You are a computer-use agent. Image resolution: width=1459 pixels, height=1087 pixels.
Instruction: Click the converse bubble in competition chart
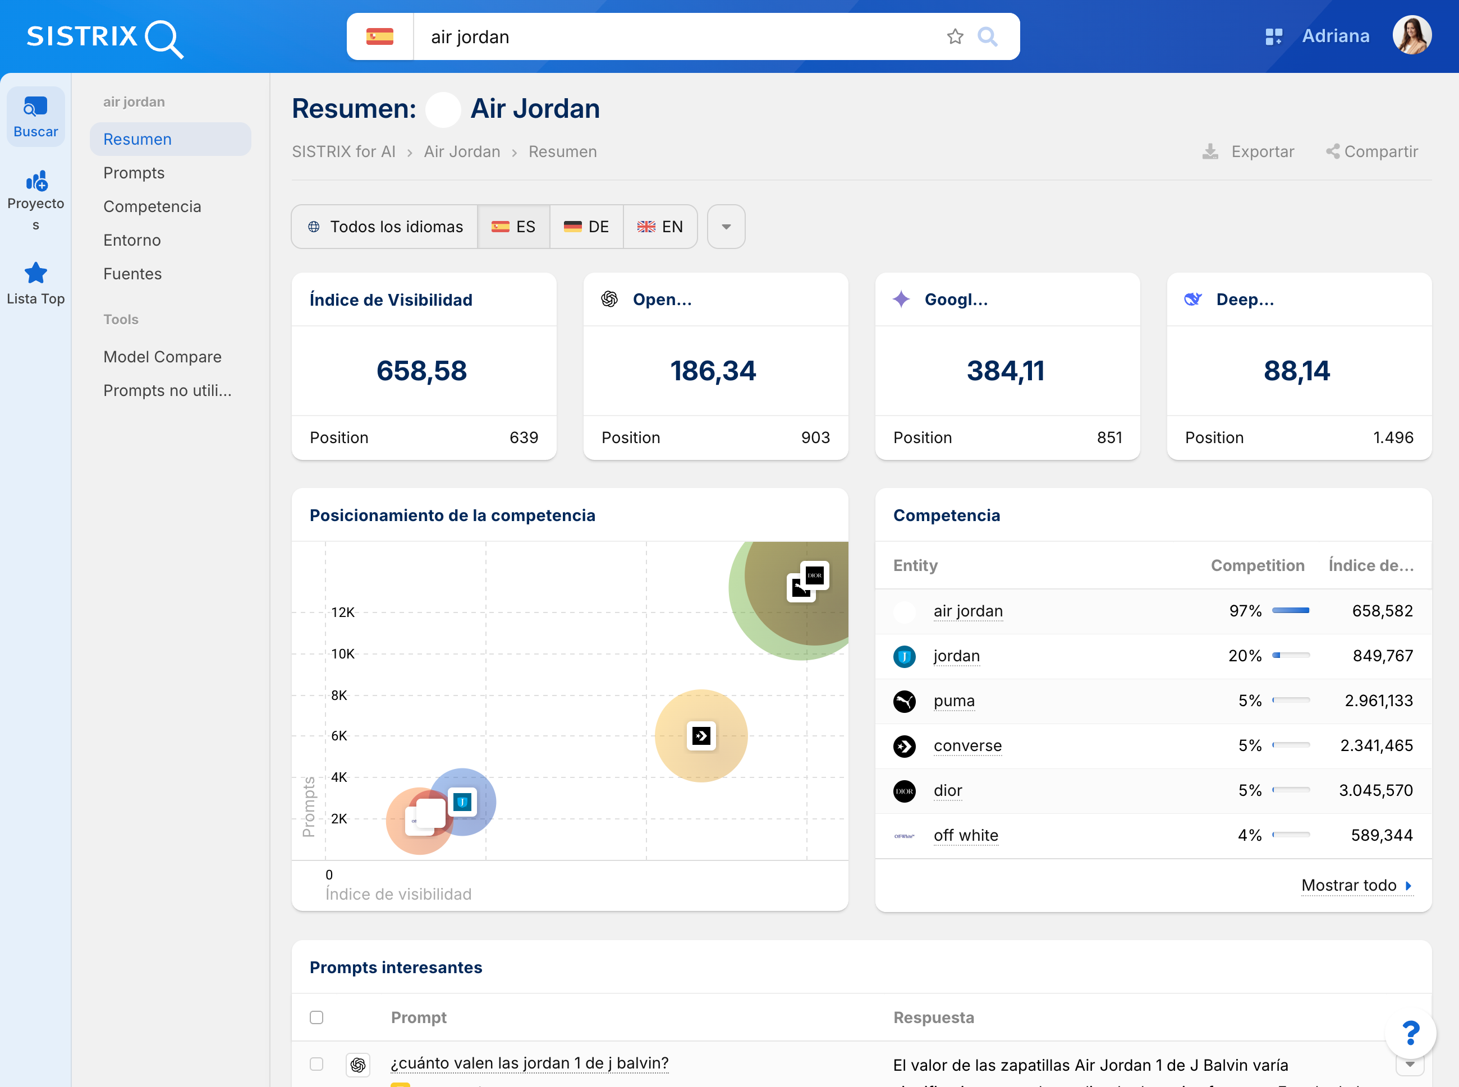click(x=701, y=736)
